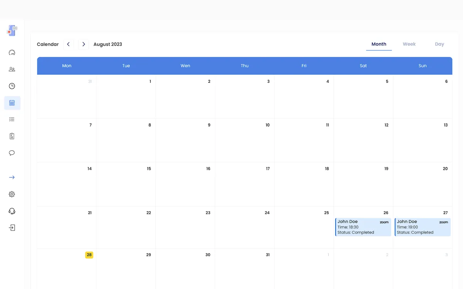The image size is (463, 289).
Task: Open the checklist tasks icon
Action: [12, 119]
